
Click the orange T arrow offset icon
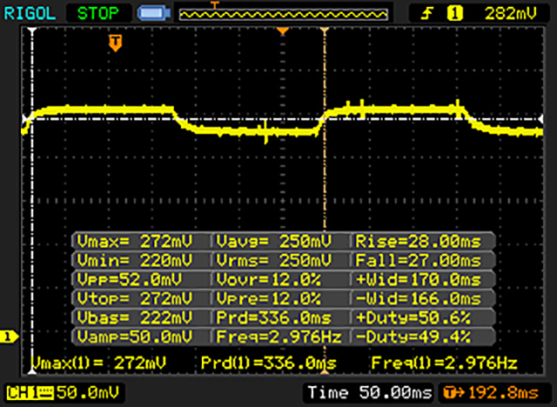(453, 393)
